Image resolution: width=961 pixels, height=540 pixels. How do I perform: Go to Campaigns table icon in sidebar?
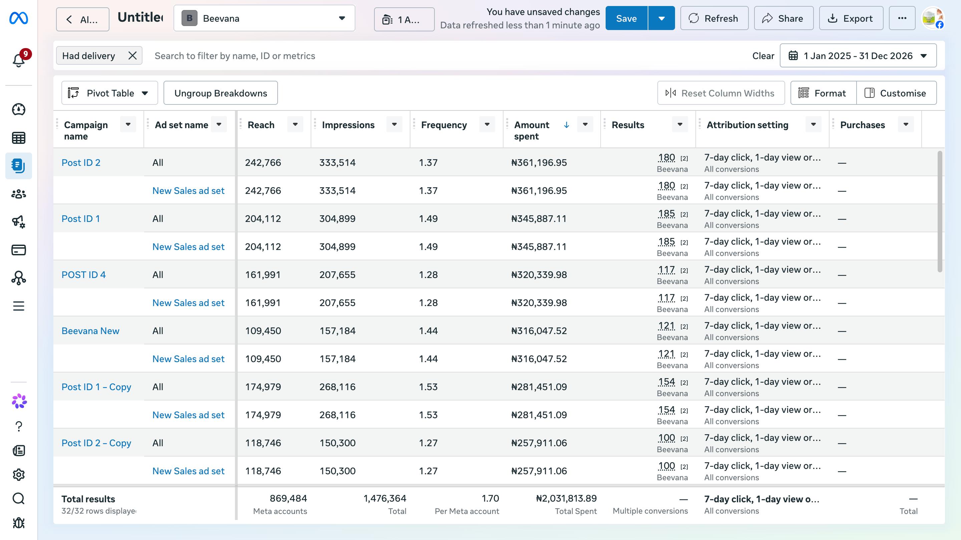pos(19,138)
